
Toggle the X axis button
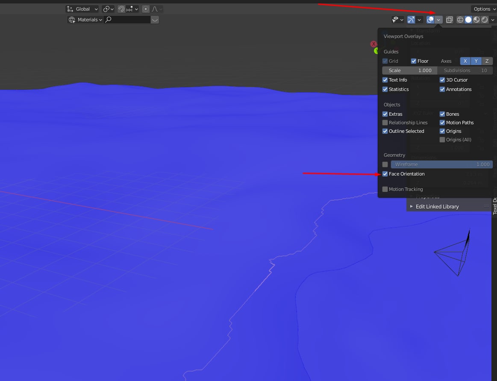click(465, 61)
